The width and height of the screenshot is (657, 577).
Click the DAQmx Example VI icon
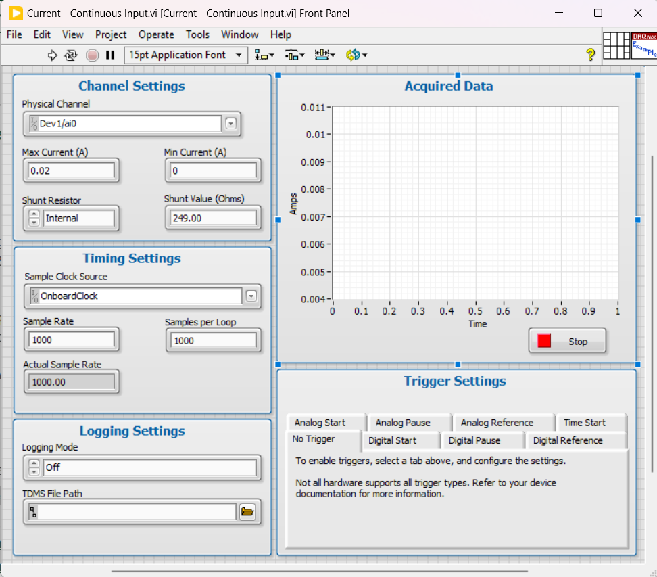coord(644,45)
